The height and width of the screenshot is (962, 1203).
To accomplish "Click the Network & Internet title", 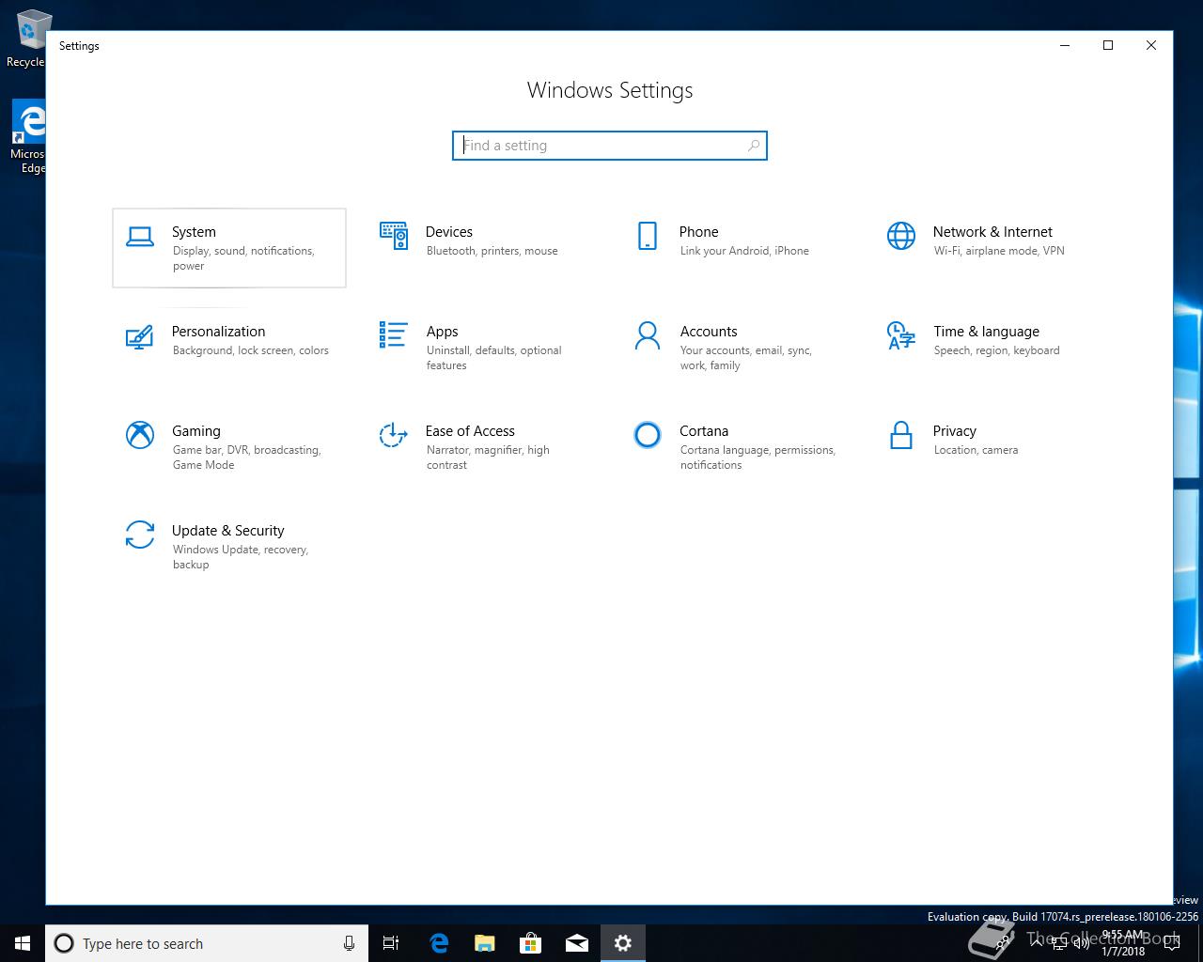I will 992,232.
